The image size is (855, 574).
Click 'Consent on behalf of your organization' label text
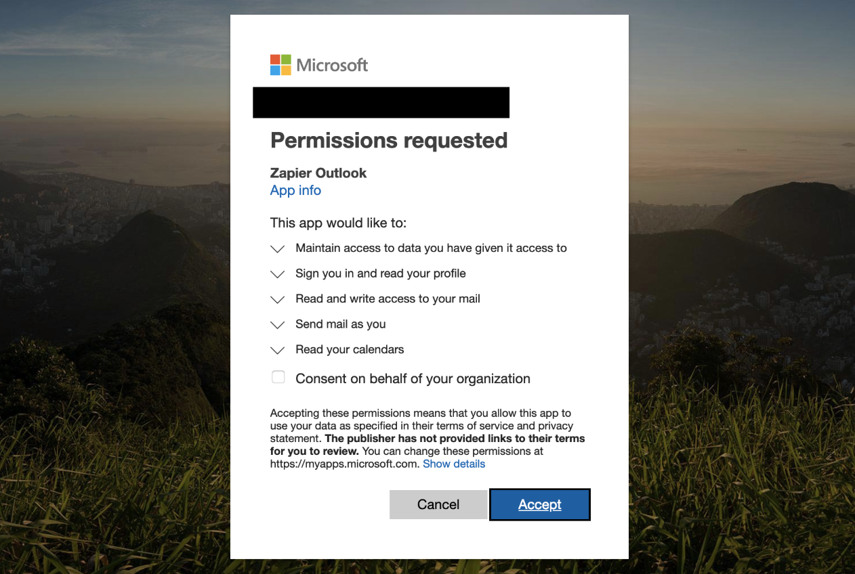point(413,379)
